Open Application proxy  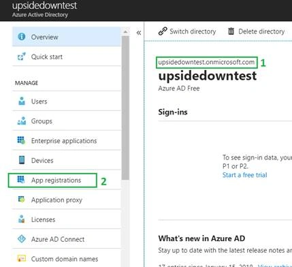tap(66, 200)
